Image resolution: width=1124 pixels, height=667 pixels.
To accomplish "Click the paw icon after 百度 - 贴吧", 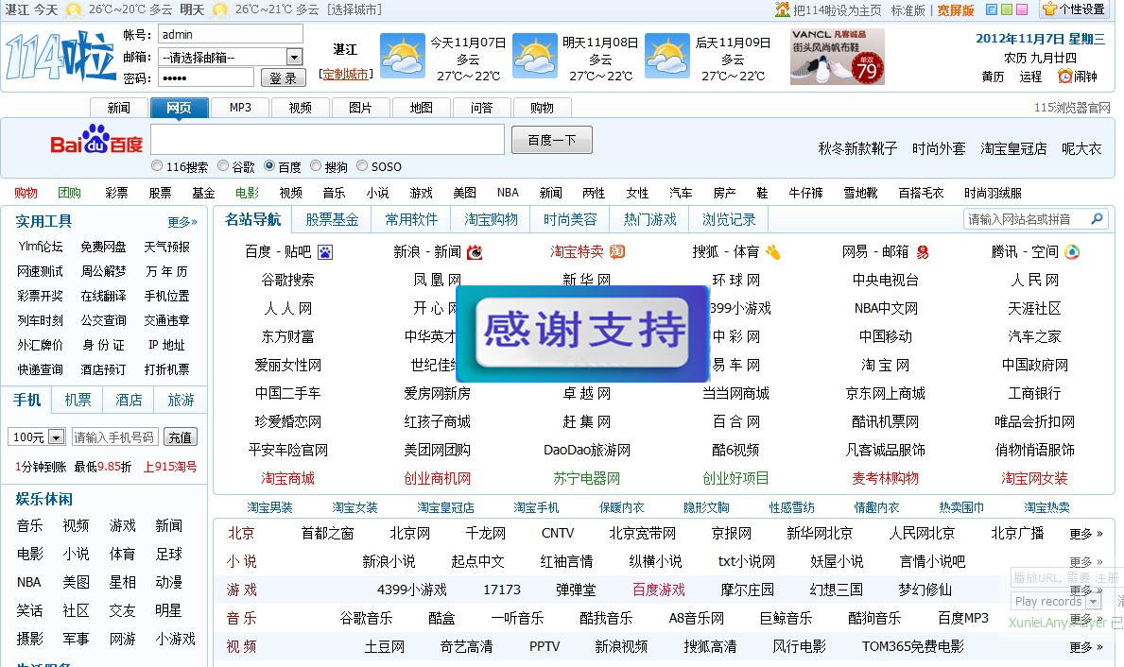I will click(x=325, y=252).
